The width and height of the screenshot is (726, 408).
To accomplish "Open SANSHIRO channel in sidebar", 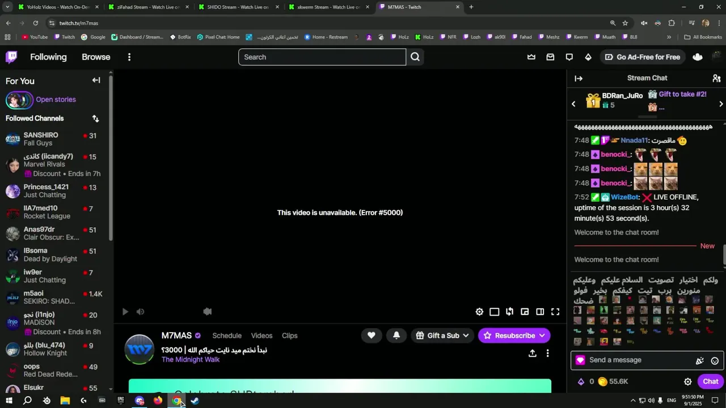I will (x=54, y=139).
